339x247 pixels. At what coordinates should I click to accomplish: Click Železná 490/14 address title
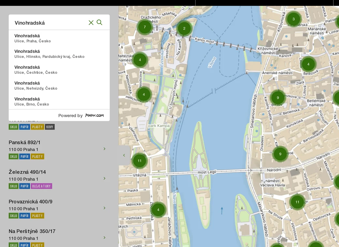click(27, 172)
